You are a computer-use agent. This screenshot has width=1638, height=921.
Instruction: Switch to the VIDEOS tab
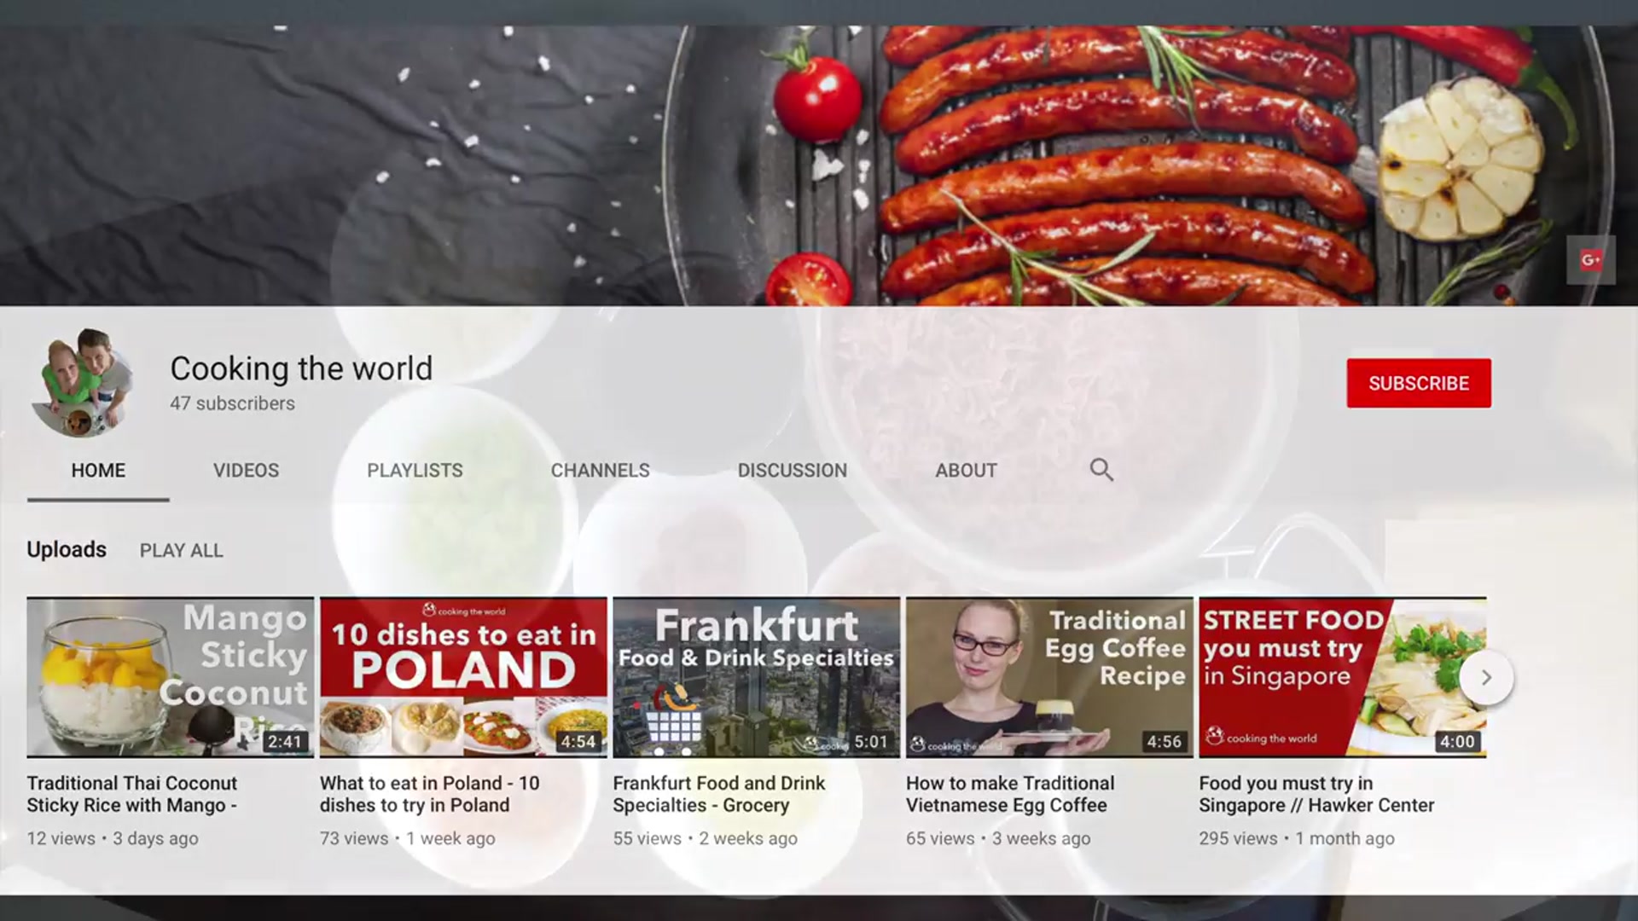(246, 471)
